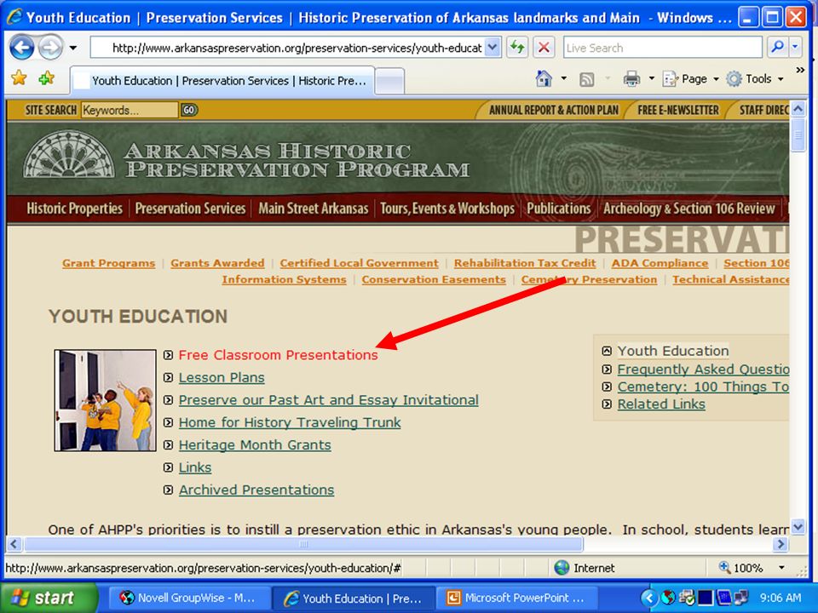
Task: Open sidebar Related Links item
Action: (x=661, y=404)
